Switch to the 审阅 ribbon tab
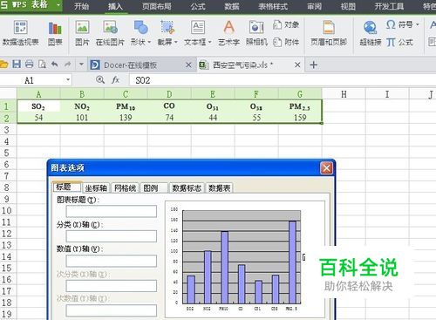436x320 pixels. [314, 6]
